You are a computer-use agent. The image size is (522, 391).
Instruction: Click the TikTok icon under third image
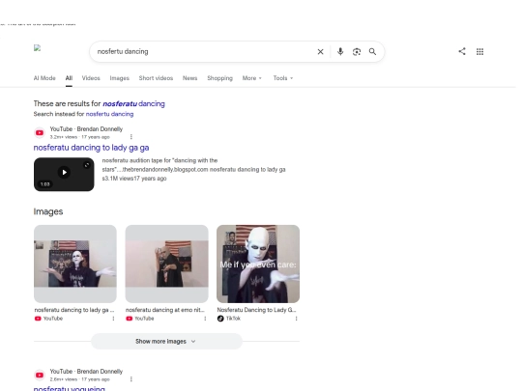pos(220,319)
